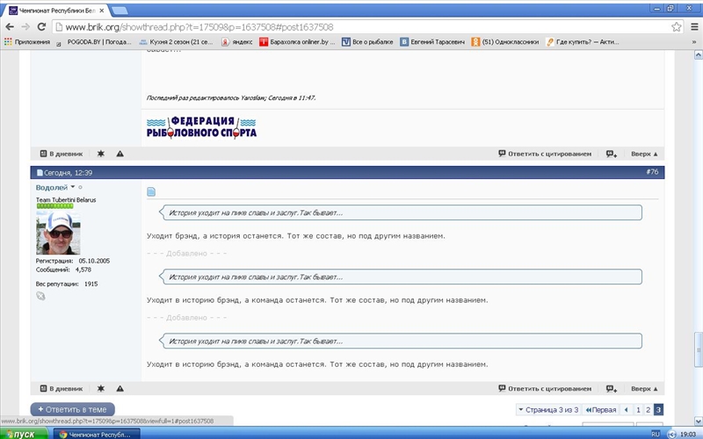Expand the 'Страница 3 из 3' page dropdown
The height and width of the screenshot is (439, 703).
[547, 409]
